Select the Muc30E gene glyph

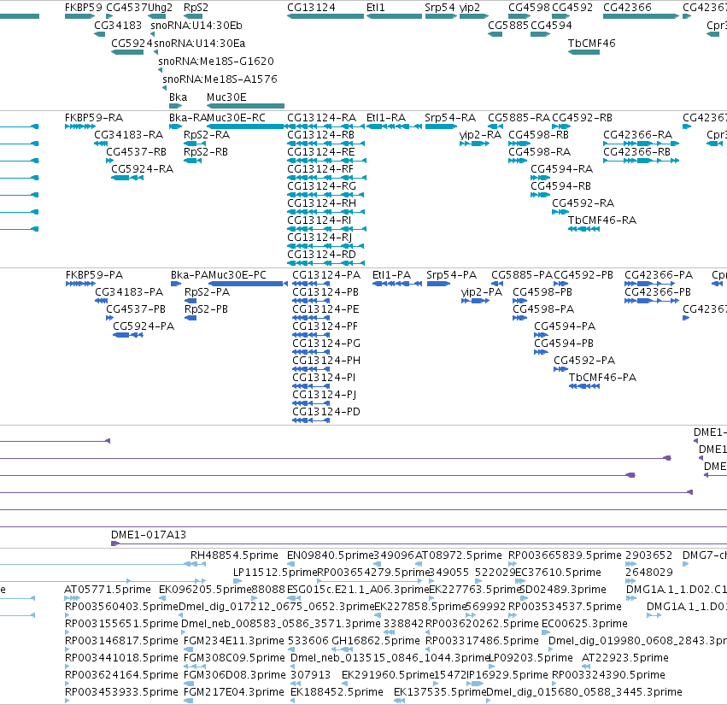click(x=245, y=106)
